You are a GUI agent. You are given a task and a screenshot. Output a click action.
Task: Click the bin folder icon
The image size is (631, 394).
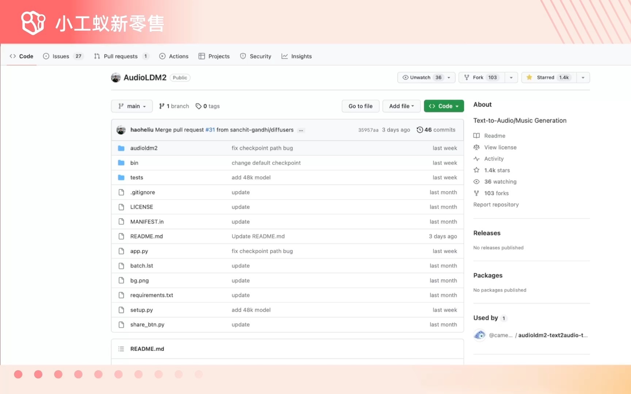(121, 163)
